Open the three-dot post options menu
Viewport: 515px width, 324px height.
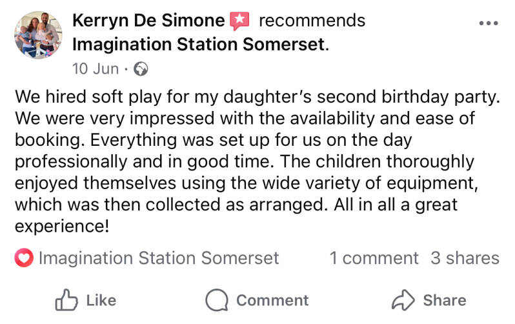pos(489,23)
